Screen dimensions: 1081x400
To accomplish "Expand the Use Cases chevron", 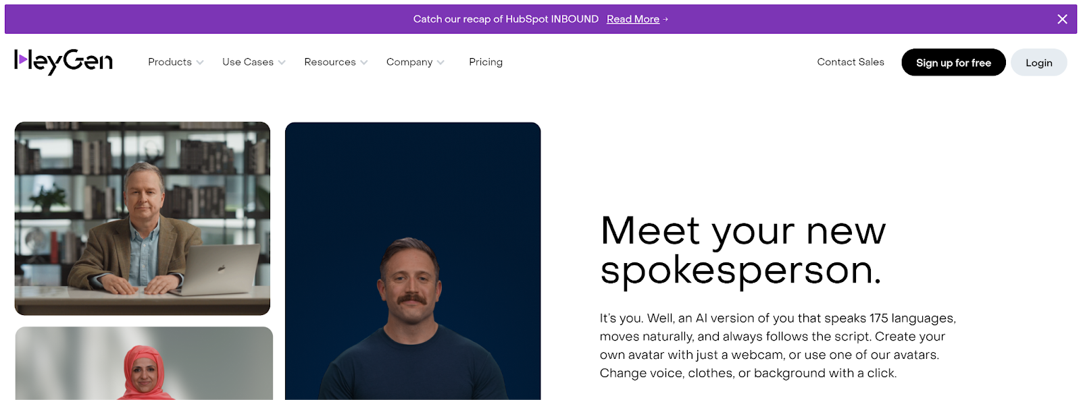I will tap(282, 62).
